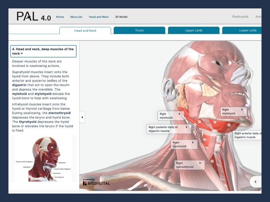Click hotspot dot on right sternothyroid muscle
The height and width of the screenshot is (202, 270).
point(212,161)
